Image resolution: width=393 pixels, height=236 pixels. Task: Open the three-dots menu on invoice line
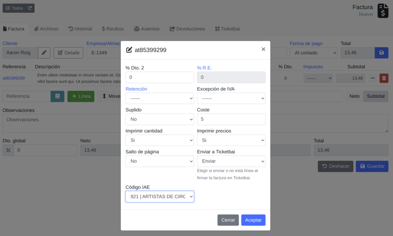372,78
